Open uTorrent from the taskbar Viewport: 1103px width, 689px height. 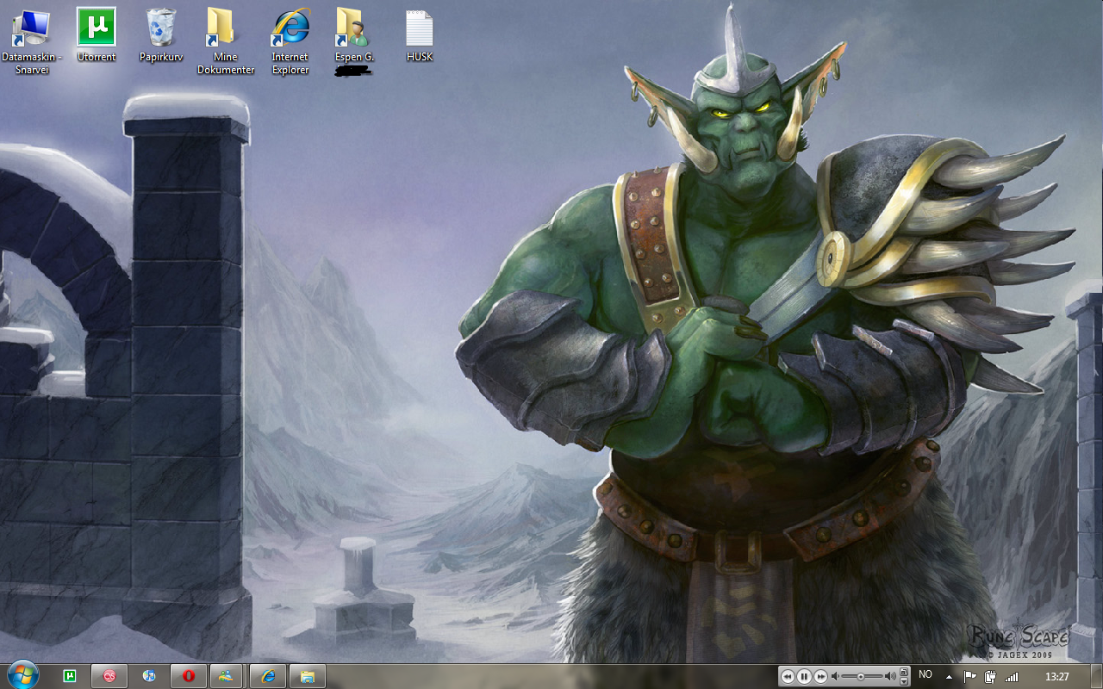(70, 676)
